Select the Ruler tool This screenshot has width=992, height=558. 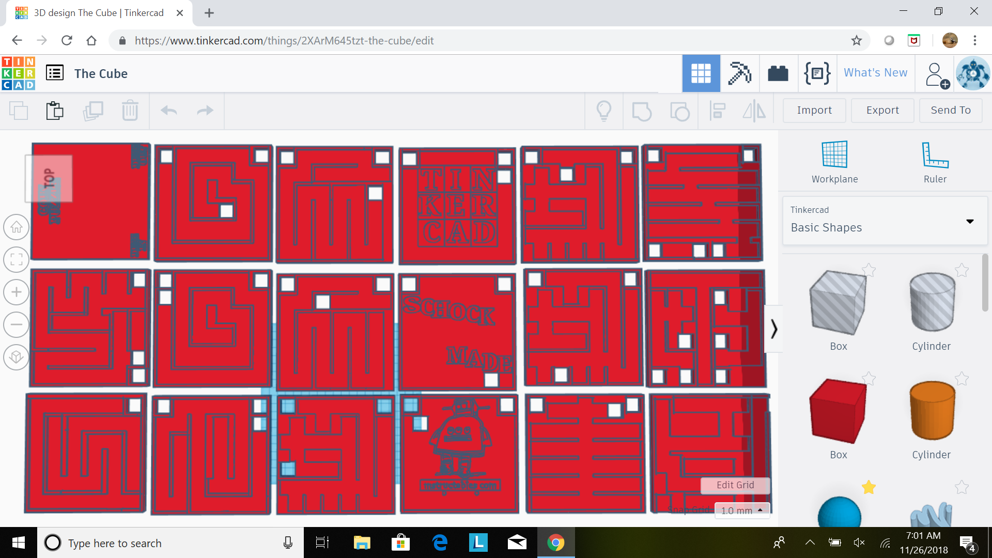(x=935, y=162)
